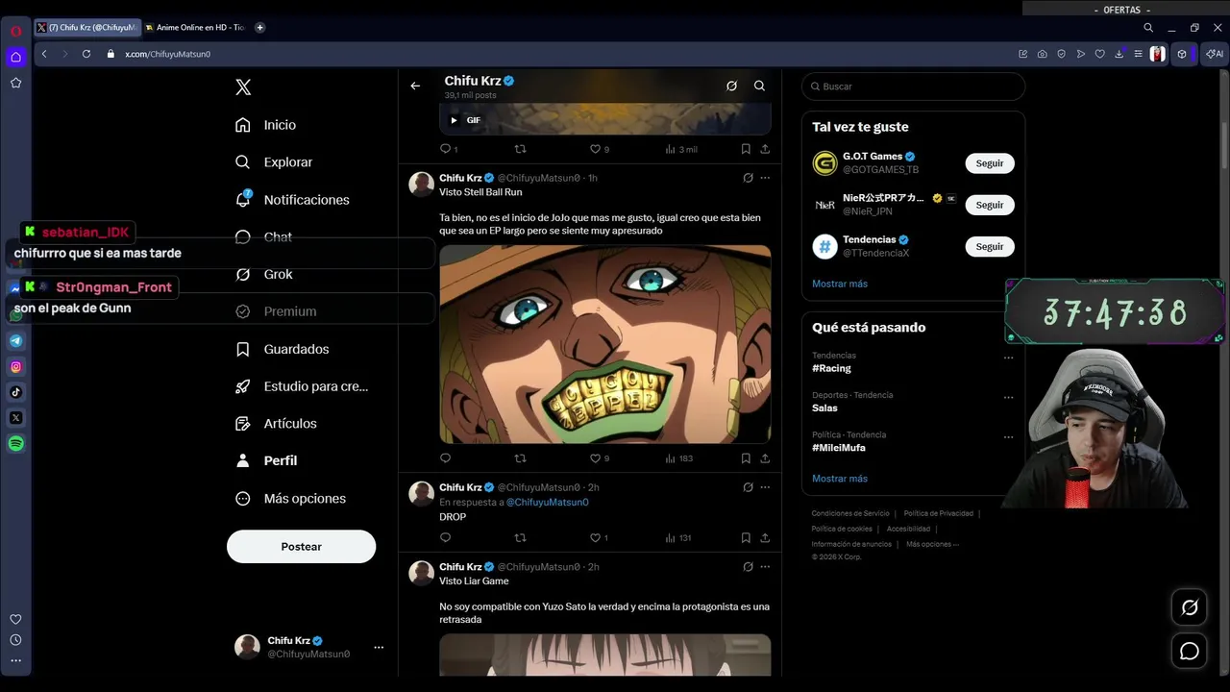Open the #Racing trend

coord(831,368)
